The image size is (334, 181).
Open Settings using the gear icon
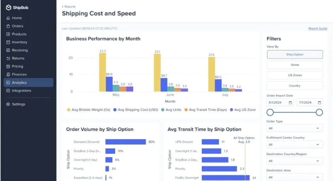(x=8, y=104)
